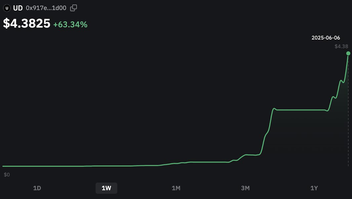Click the green endpoint dot on chart
This screenshot has height=199, width=352.
[x=348, y=54]
